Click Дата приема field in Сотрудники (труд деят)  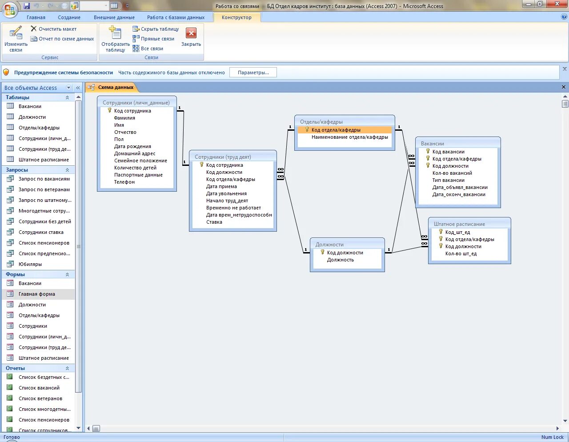(221, 186)
